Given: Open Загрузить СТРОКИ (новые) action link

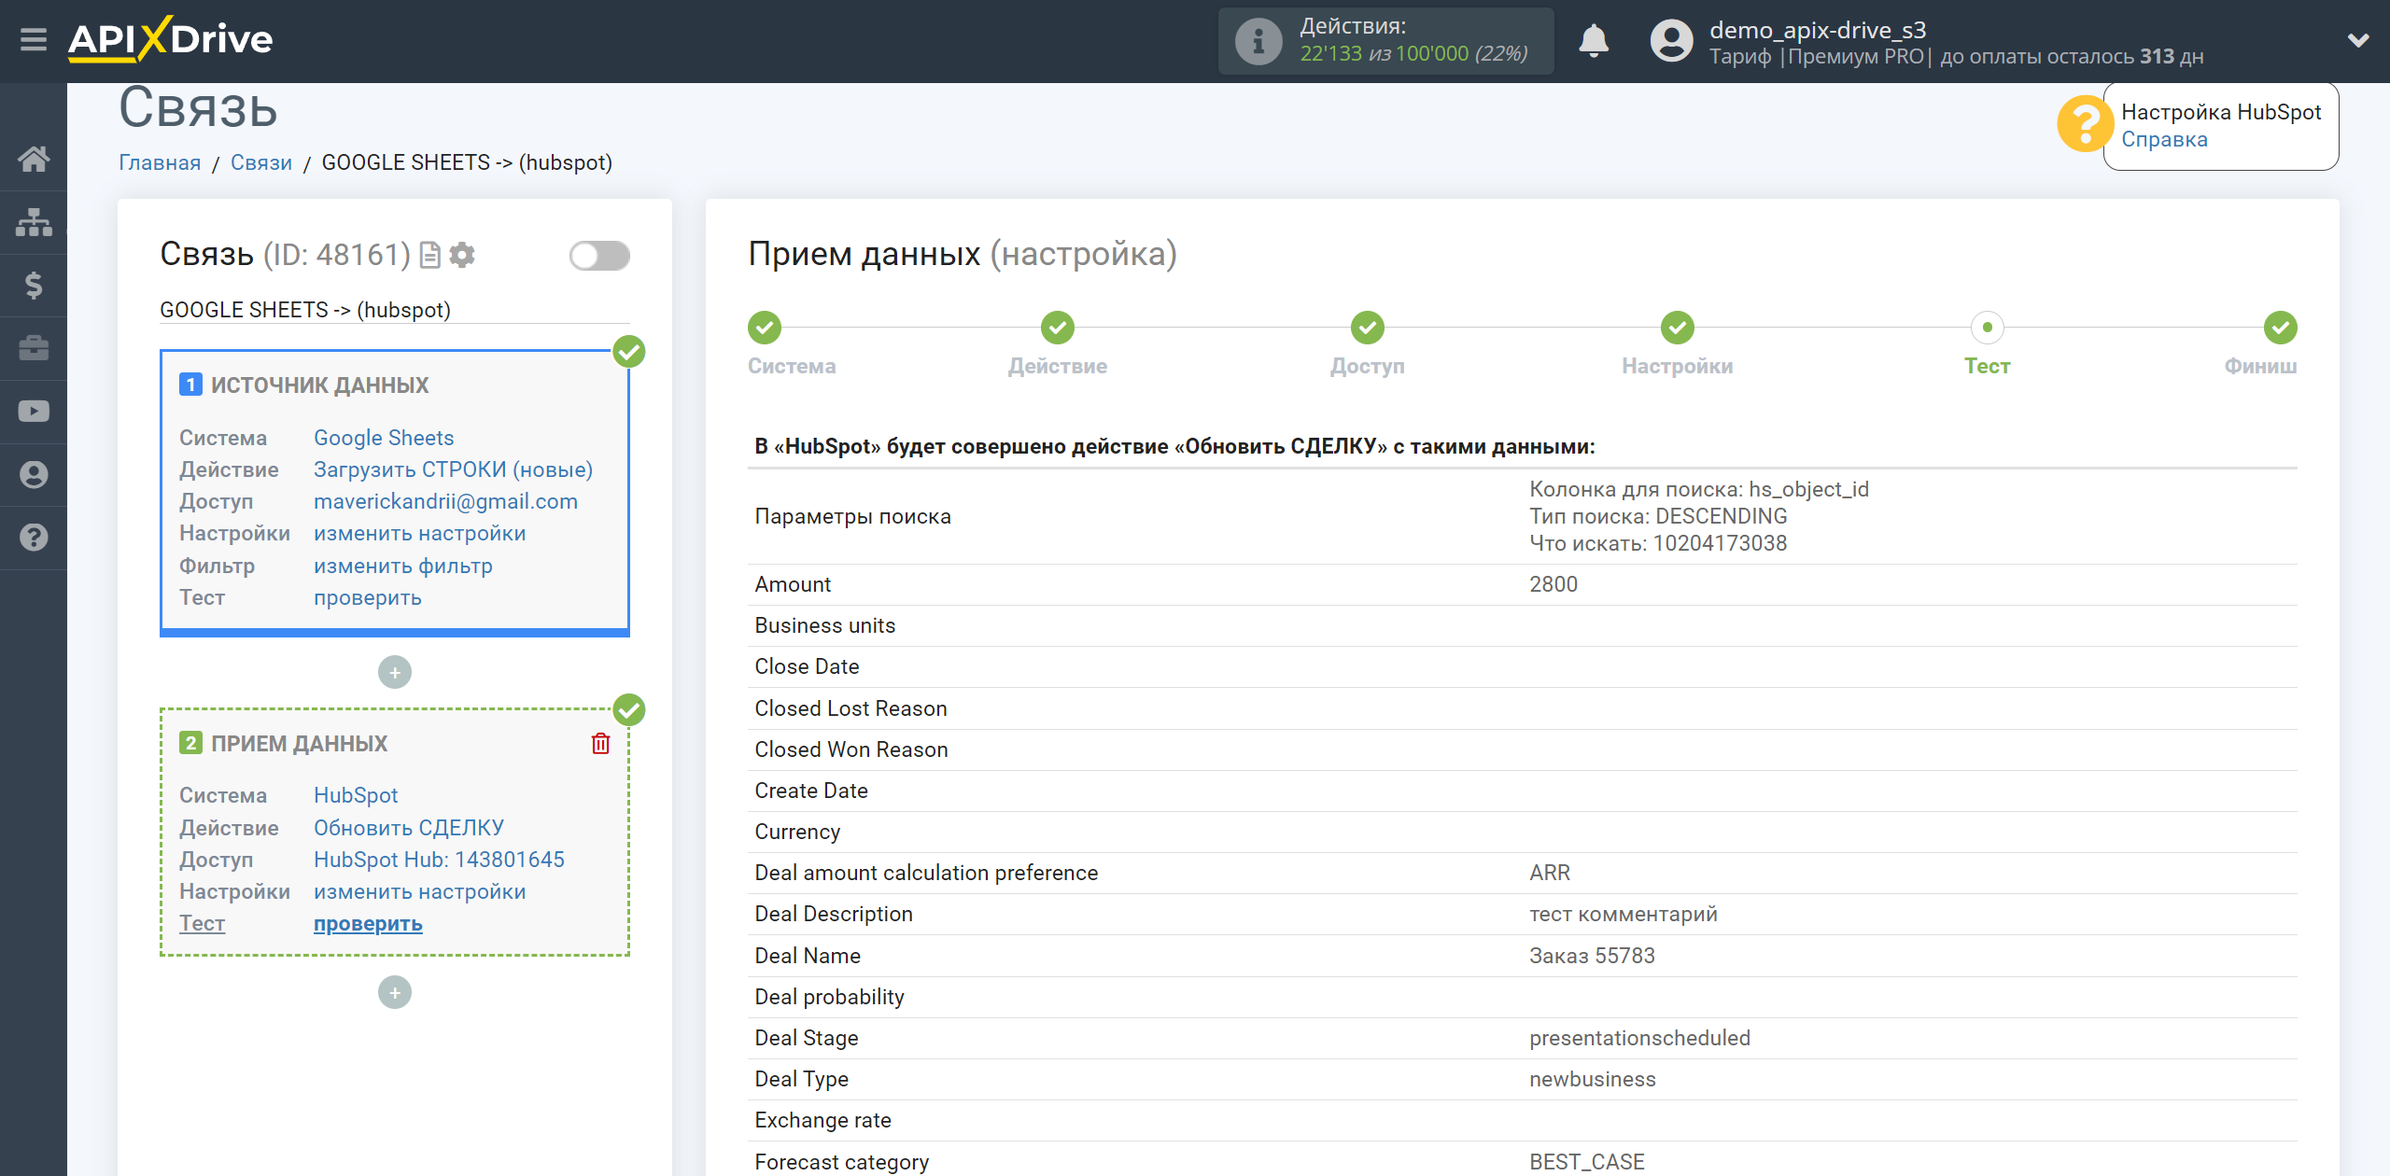Looking at the screenshot, I should click(454, 469).
